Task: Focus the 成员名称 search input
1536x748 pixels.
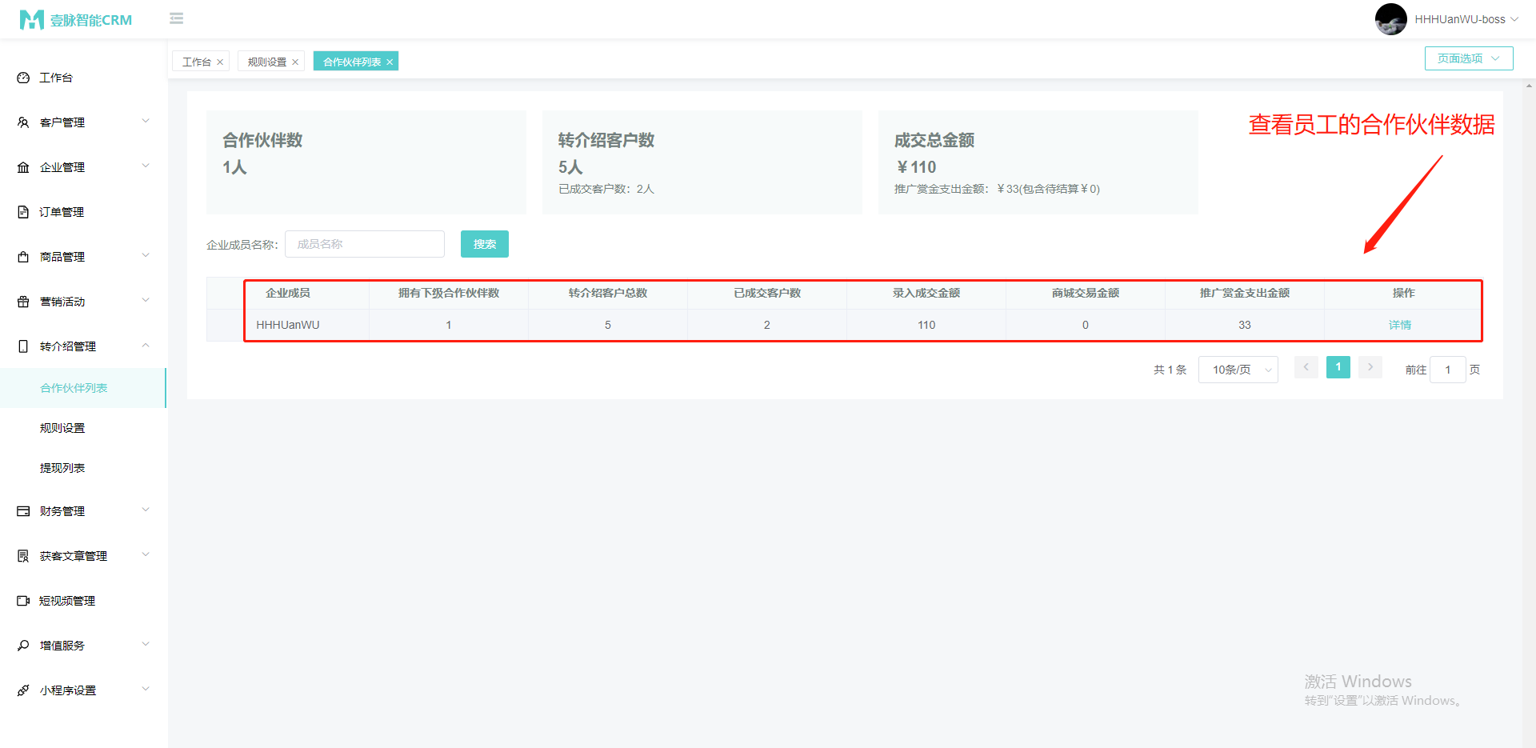Action: pos(365,244)
